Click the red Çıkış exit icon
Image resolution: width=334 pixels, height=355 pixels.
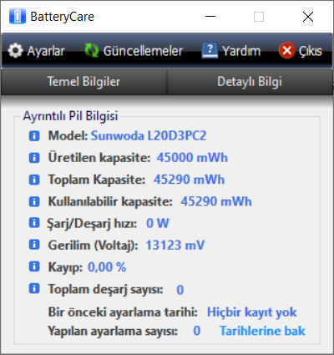(286, 50)
